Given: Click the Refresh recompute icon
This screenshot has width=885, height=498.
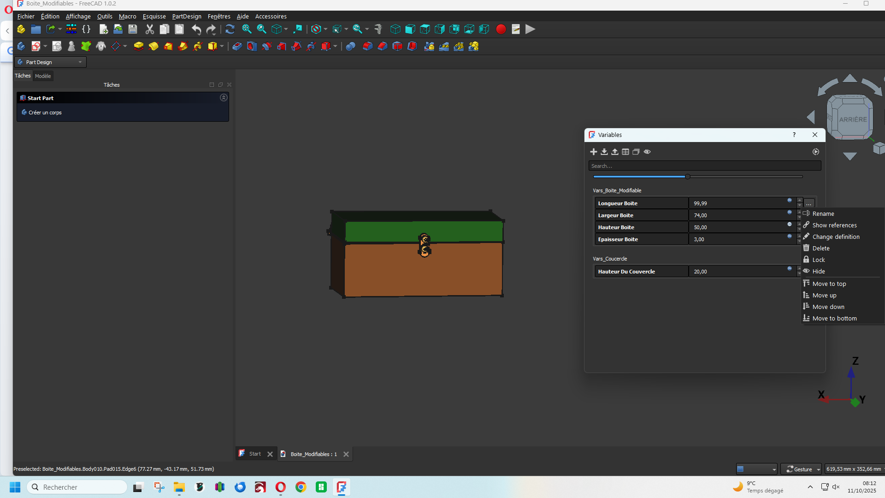Looking at the screenshot, I should (x=230, y=30).
